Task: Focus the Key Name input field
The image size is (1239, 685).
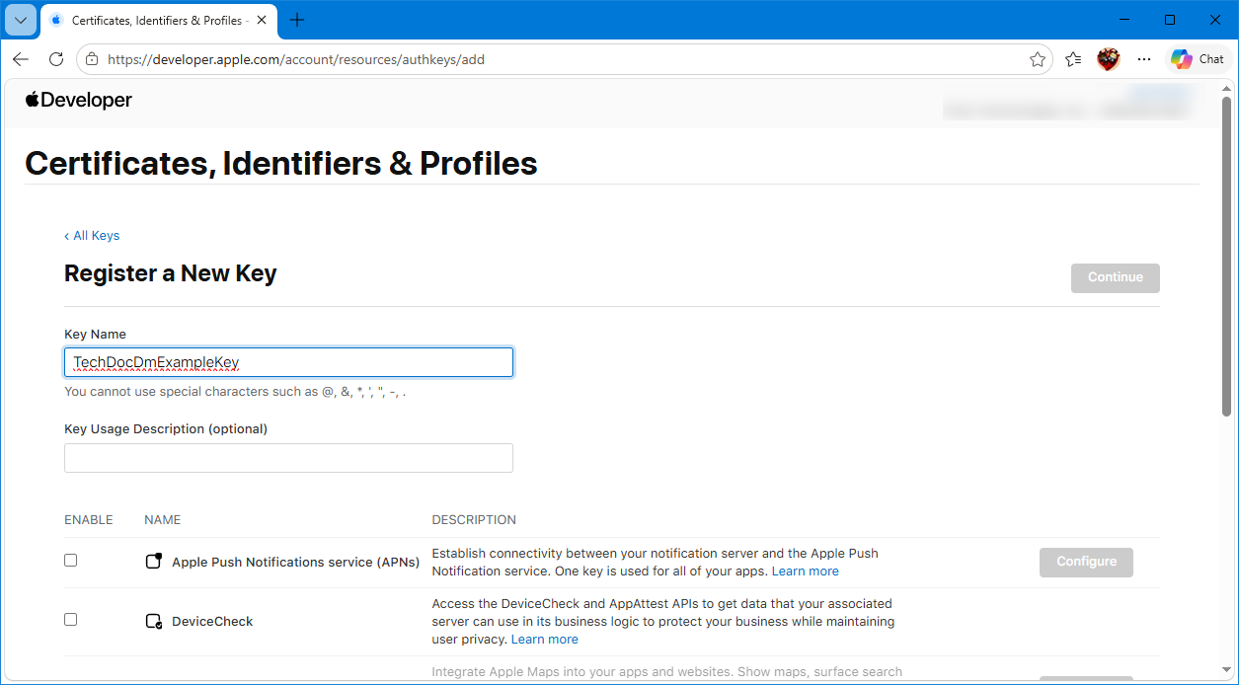Action: tap(288, 362)
